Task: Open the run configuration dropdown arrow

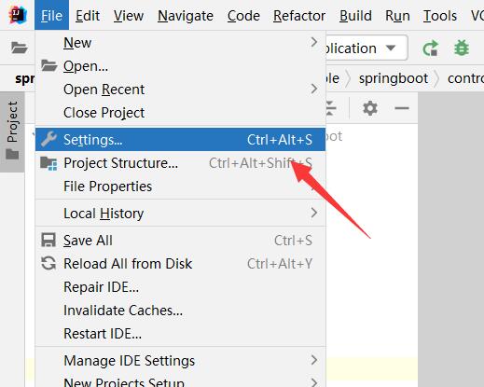Action: 391,48
